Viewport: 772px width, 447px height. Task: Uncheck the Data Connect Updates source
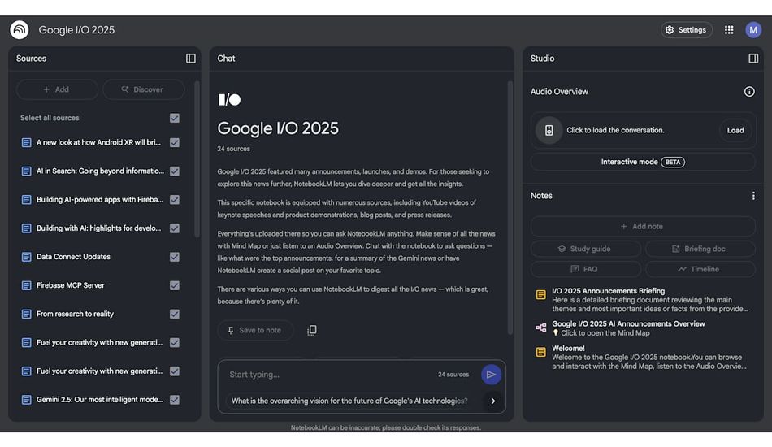175,257
